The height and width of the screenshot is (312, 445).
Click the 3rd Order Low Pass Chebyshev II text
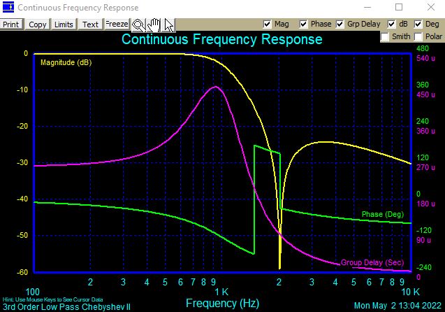(66, 307)
